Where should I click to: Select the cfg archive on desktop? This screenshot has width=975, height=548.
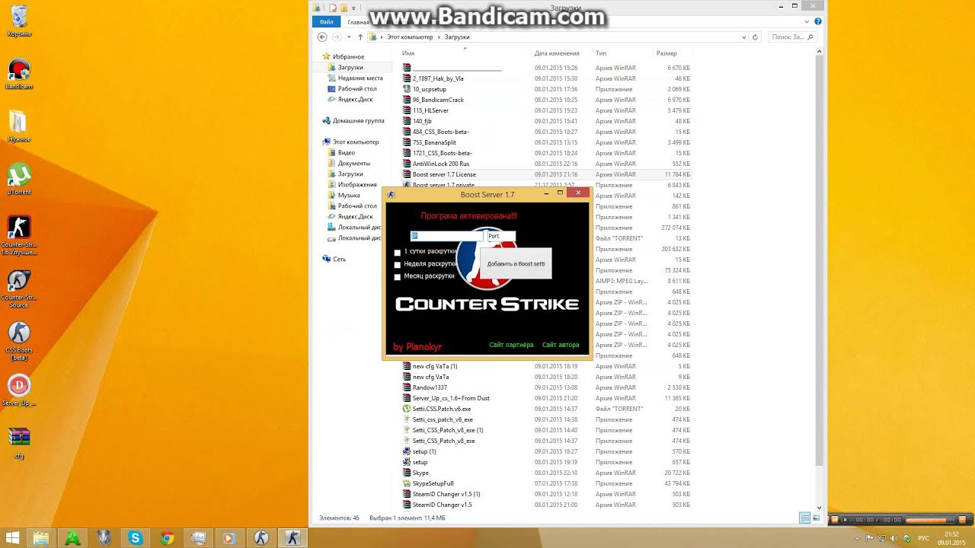point(19,443)
